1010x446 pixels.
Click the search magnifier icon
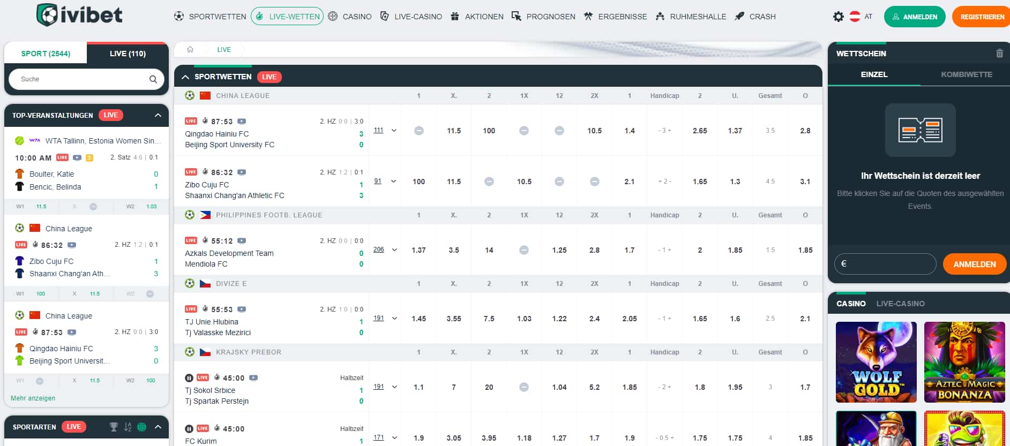[x=153, y=79]
